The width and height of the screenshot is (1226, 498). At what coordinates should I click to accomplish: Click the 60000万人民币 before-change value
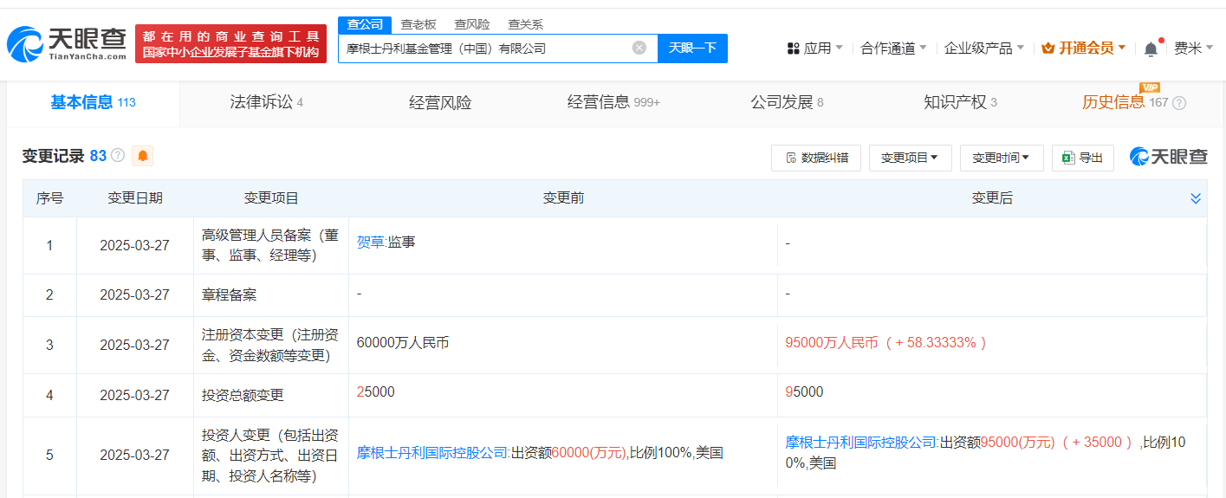tap(403, 343)
